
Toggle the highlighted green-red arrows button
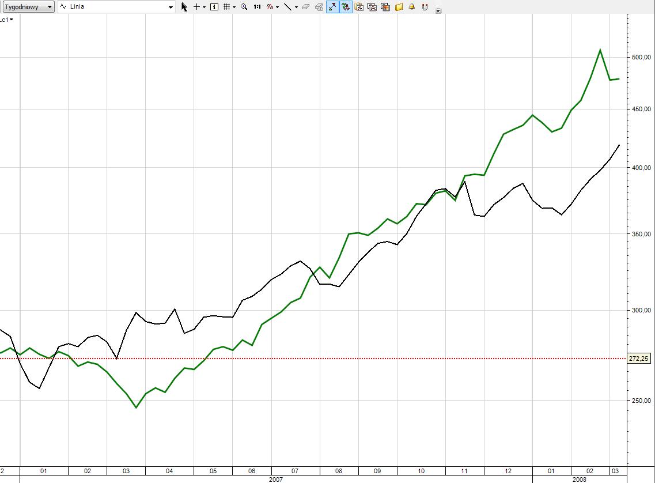[x=346, y=7]
